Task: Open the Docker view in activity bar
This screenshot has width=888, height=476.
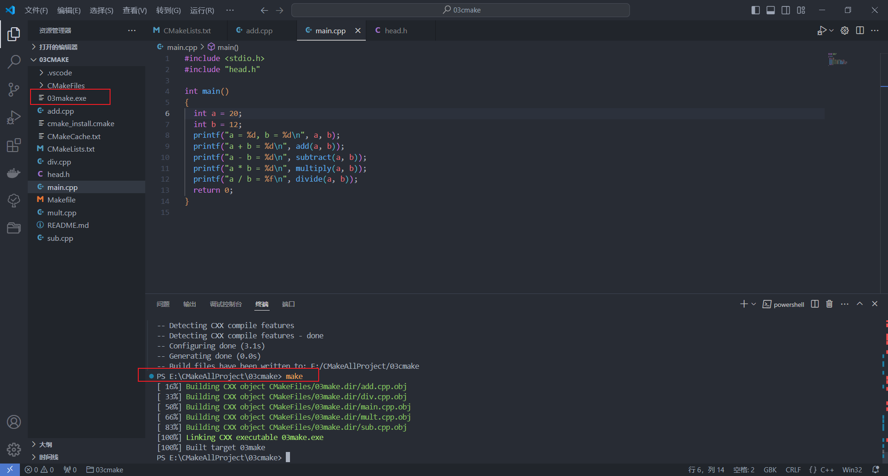Action: (x=14, y=173)
